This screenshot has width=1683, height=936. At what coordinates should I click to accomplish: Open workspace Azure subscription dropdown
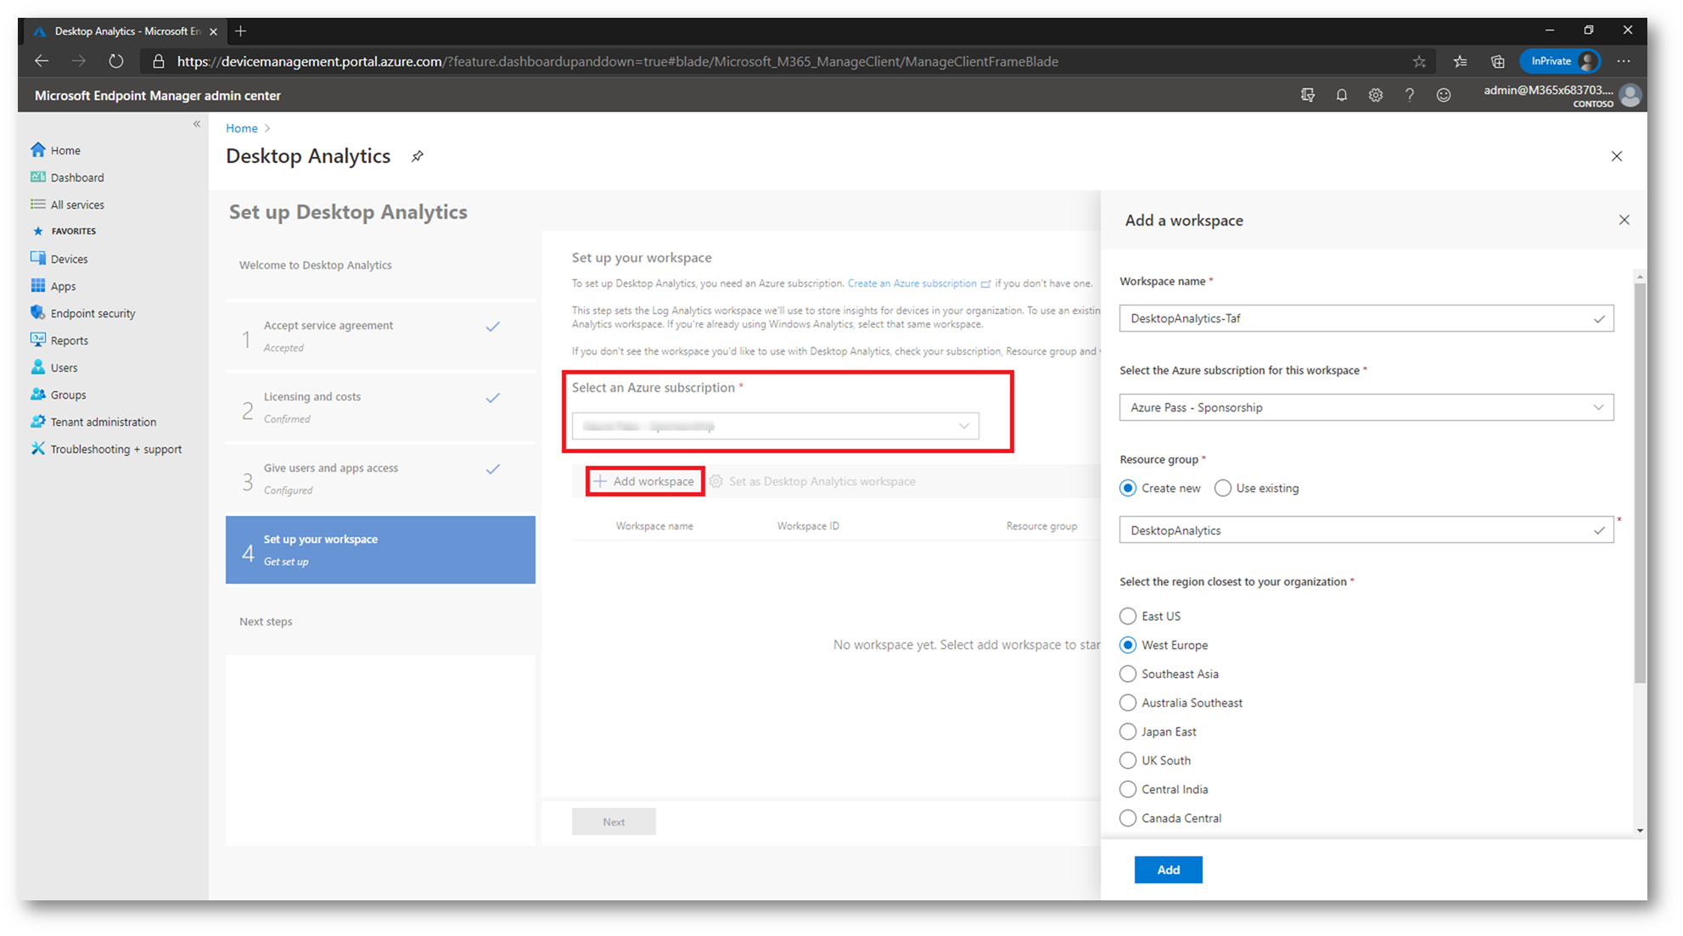[x=1366, y=407]
